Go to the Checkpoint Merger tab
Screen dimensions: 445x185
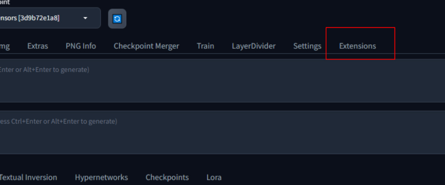[146, 46]
